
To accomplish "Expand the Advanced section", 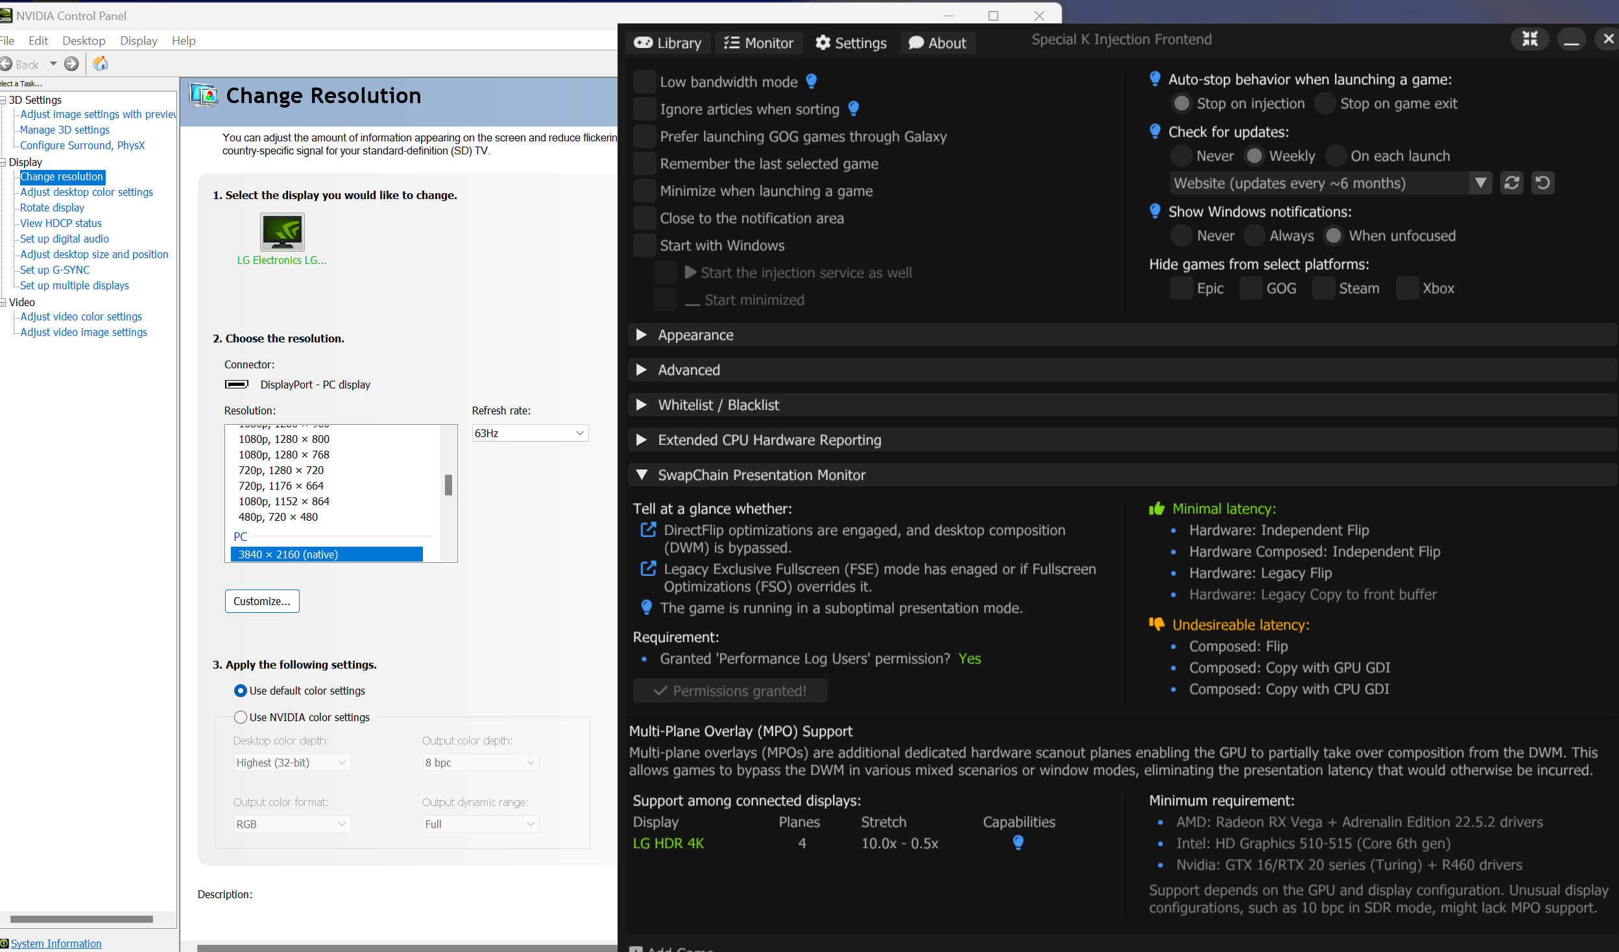I will point(1123,370).
